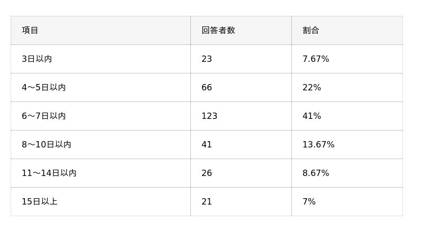
Task: Select the 8〜10日以内 row label
Action: tap(46, 145)
